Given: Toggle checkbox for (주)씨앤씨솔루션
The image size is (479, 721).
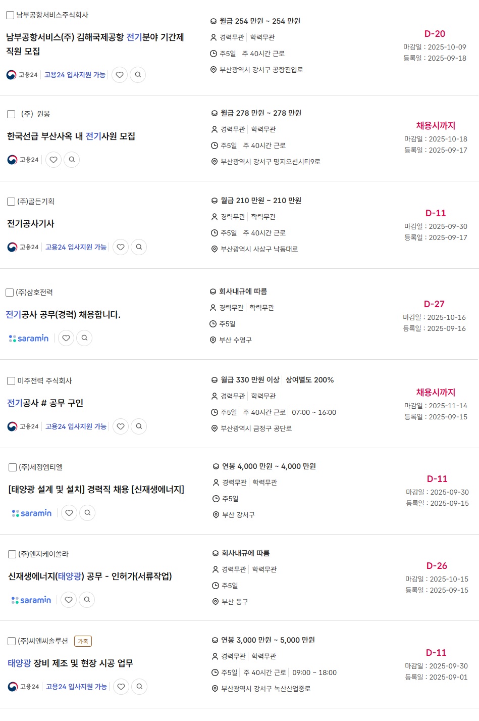Looking at the screenshot, I should pos(12,641).
